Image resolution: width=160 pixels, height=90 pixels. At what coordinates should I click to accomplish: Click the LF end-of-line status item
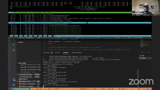pos(111,89)
